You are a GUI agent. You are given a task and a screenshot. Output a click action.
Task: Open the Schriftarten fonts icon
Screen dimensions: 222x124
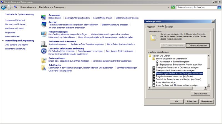coord(44,68)
